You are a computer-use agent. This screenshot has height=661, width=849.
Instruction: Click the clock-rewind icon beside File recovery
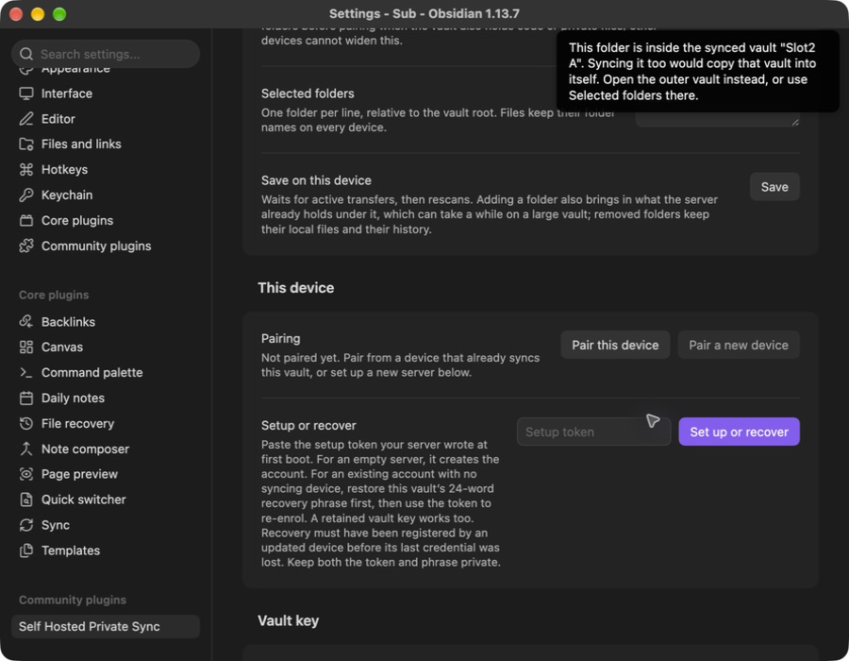pos(26,424)
